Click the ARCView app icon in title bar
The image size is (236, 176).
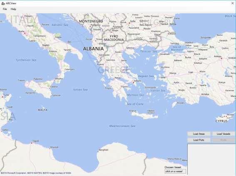pos(3,3)
